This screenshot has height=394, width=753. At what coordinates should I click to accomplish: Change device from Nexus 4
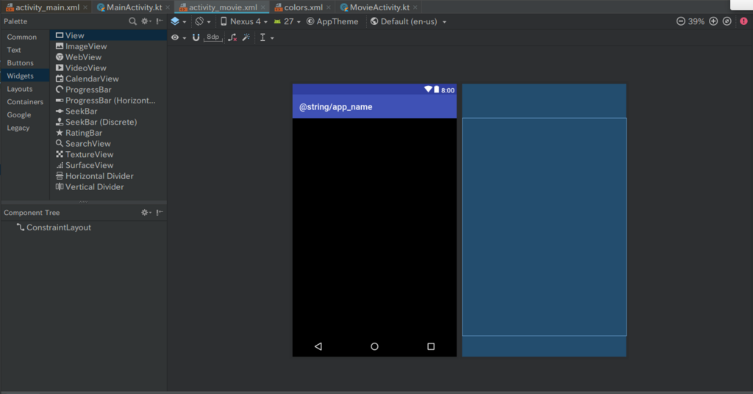tap(244, 21)
